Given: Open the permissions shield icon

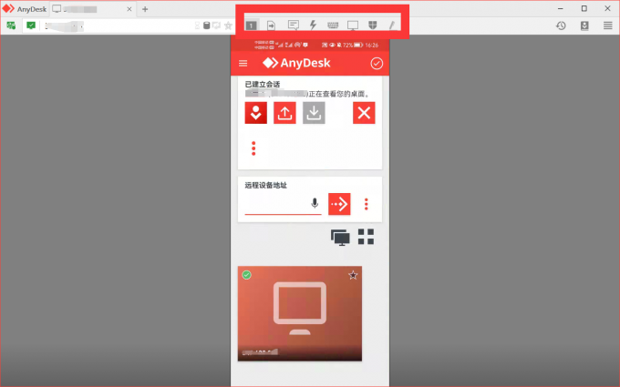Looking at the screenshot, I should click(x=373, y=25).
